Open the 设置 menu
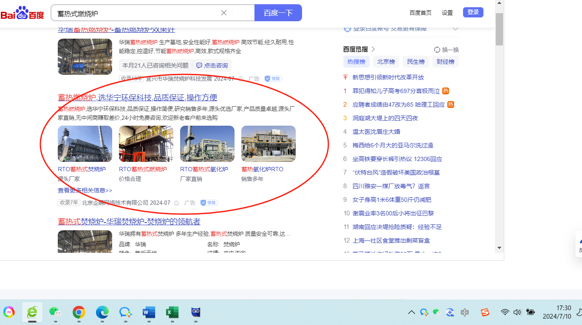582x325 pixels. click(x=447, y=13)
